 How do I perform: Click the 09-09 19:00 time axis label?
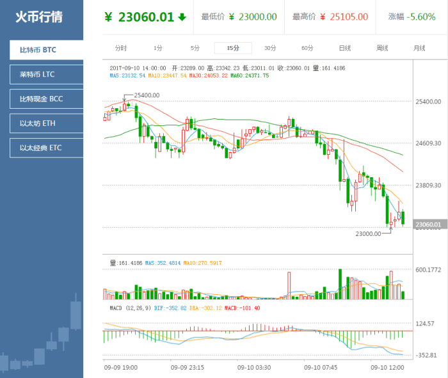point(120,368)
